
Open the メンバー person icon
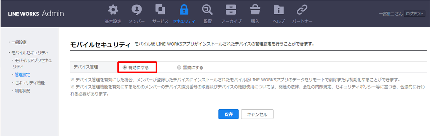(137, 10)
